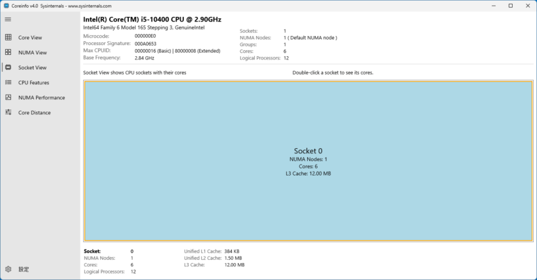Click the bold Socket label at bottom
Screen dimensions: 537x280
(x=92, y=251)
